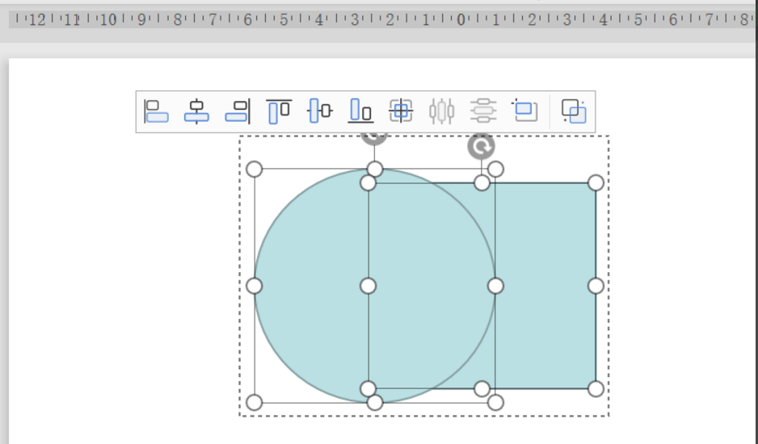Align selected shapes to the left
Image resolution: width=758 pixels, height=444 pixels.
tap(156, 111)
